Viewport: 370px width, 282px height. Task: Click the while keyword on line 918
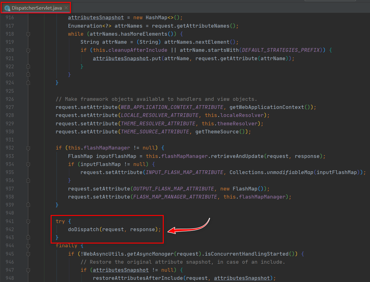pos(76,34)
